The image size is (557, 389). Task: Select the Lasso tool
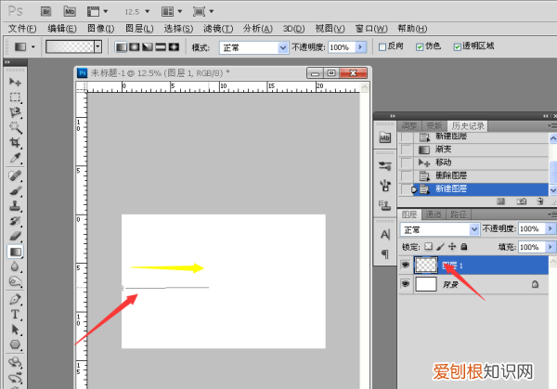15,112
